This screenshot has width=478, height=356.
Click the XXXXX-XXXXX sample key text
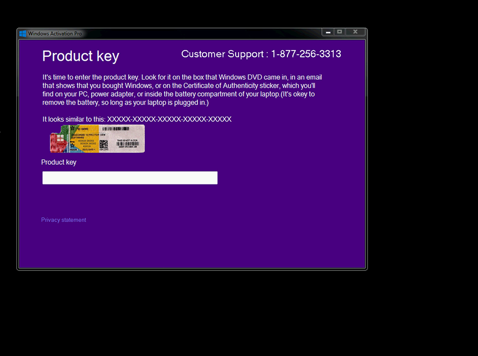(x=169, y=119)
